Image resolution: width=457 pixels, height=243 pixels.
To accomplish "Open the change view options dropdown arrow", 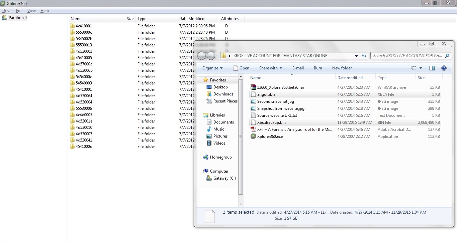I will click(421, 68).
